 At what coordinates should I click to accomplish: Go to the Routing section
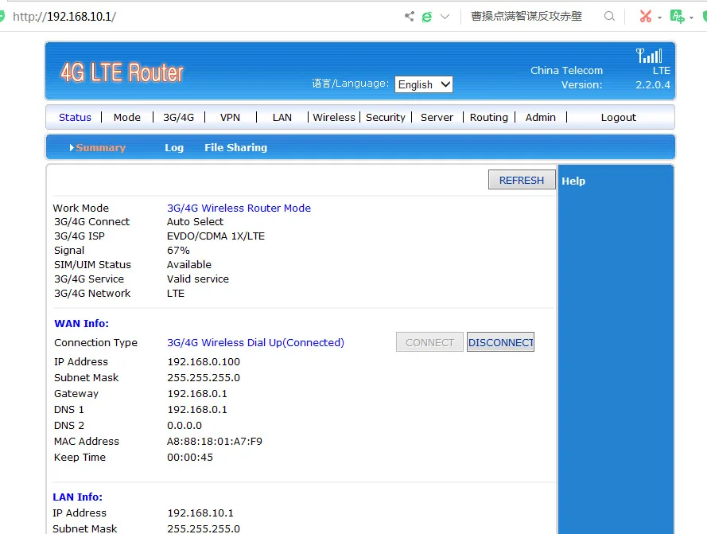488,117
